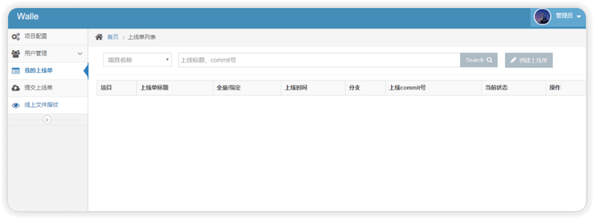594x219 pixels.
Task: Click the users icon beside 用户管理
Action: [x=16, y=54]
